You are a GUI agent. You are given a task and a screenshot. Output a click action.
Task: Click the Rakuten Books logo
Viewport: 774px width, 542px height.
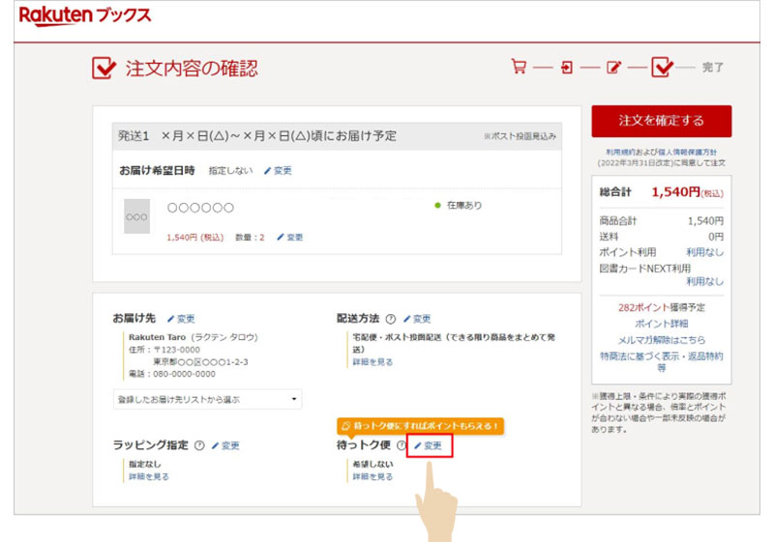85,15
